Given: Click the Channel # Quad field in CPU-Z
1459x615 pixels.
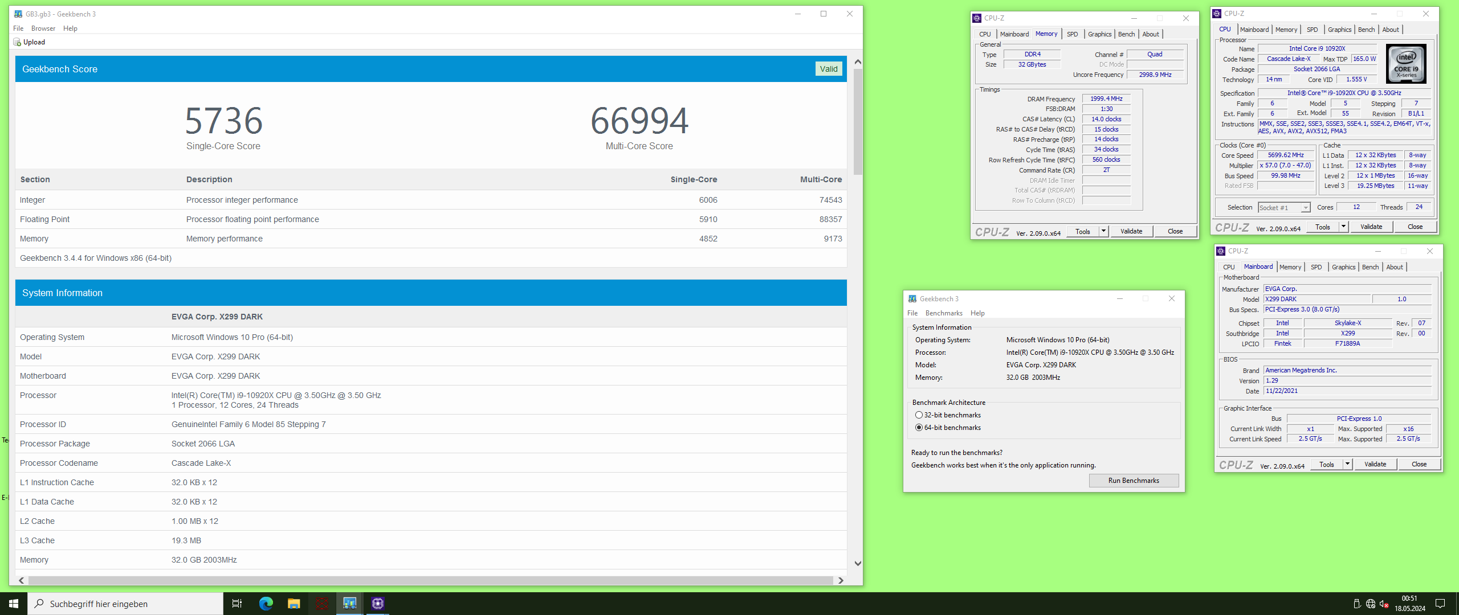Looking at the screenshot, I should tap(1155, 54).
